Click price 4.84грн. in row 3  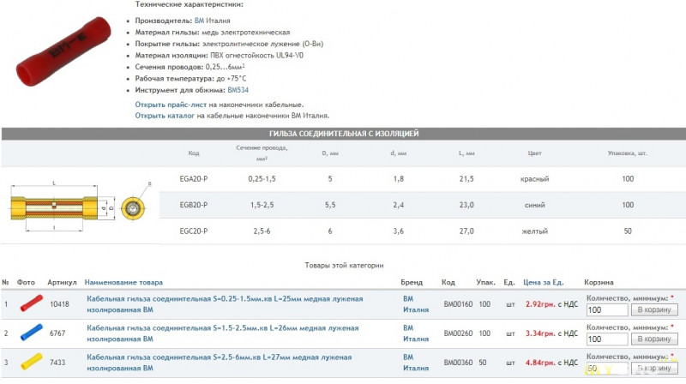click(x=540, y=363)
